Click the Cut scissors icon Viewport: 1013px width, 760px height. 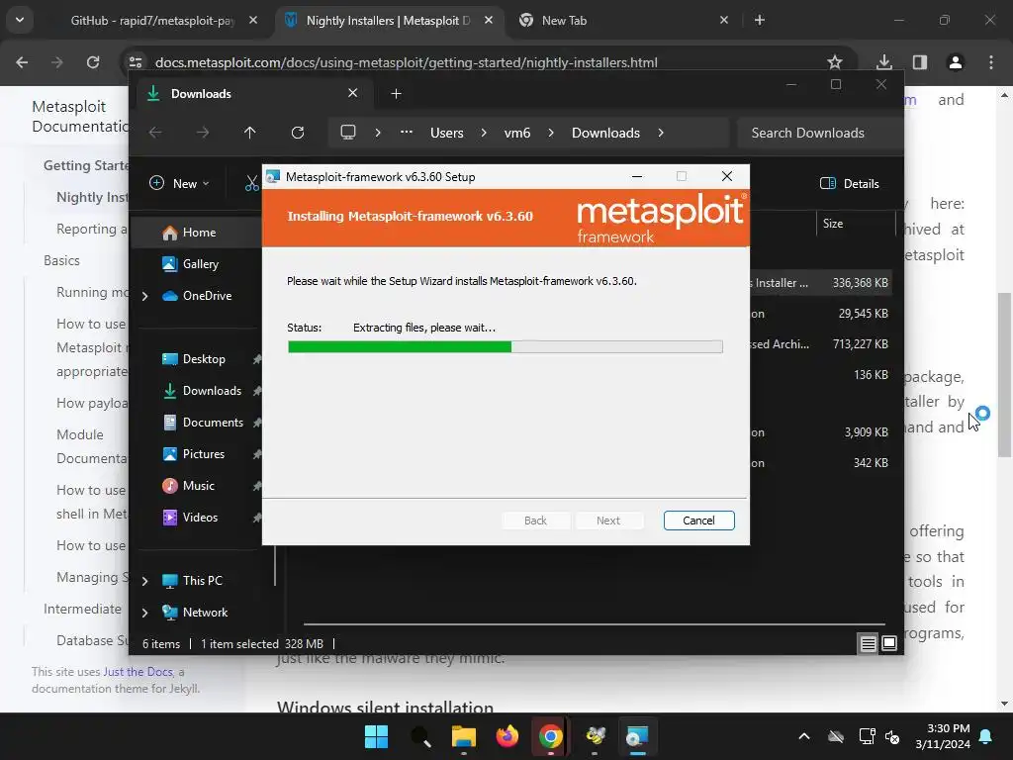point(251,183)
